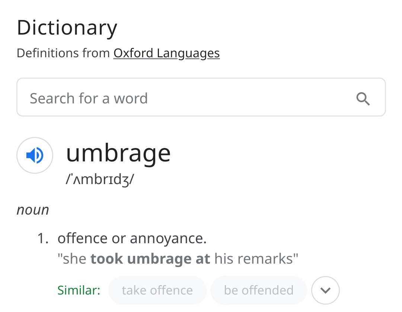Click the "noun" part-of-speech label

33,210
